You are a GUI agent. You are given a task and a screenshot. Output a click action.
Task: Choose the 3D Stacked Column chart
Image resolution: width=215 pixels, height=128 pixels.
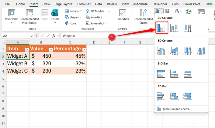[174, 51]
